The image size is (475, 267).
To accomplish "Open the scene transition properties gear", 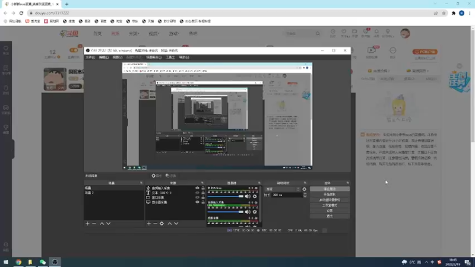I will (x=304, y=189).
